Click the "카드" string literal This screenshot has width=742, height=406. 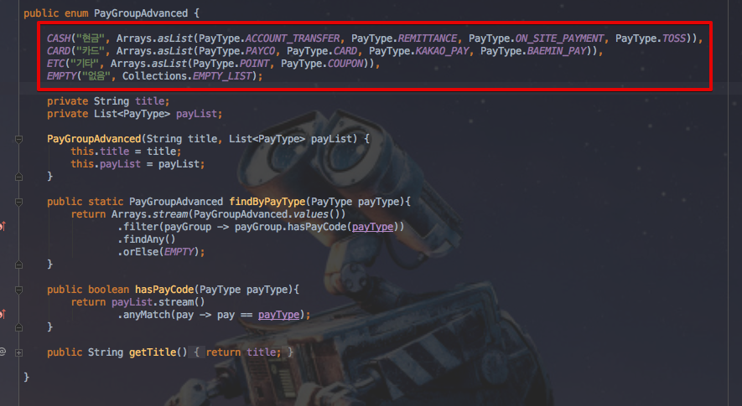(91, 51)
